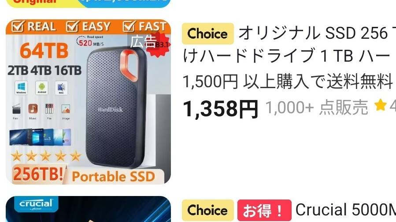Screen dimensions: 396x222
Task: Click the EASY checkmark on banner
Action: [x=73, y=26]
